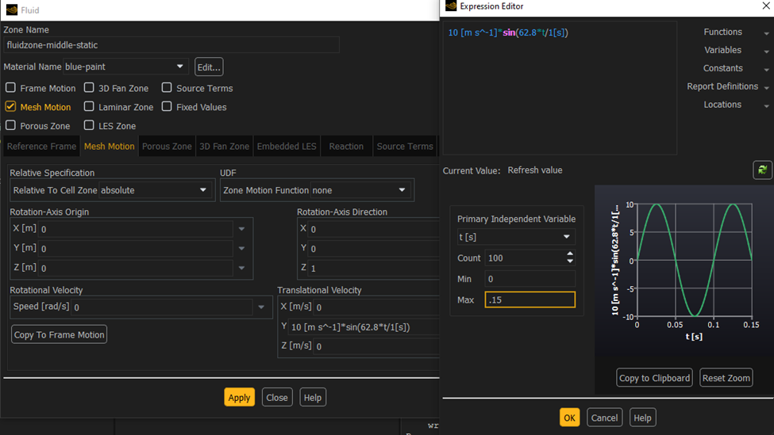
Task: Click the Ansys logo icon in Fluid window title
Action: point(12,10)
